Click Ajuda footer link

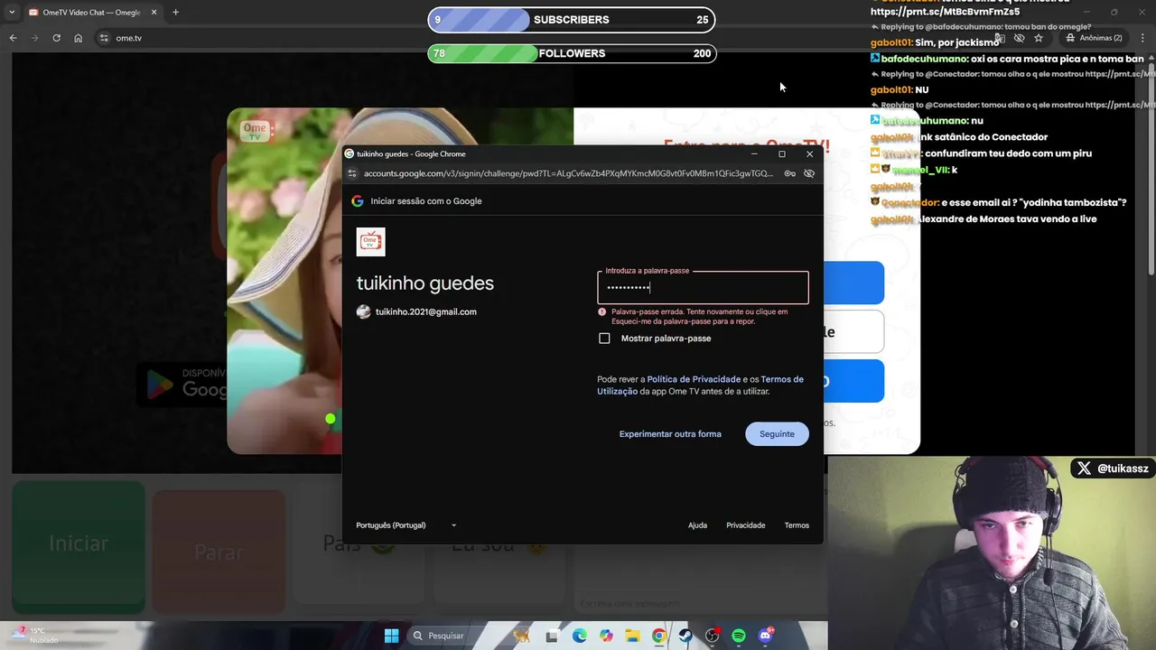coord(697,525)
